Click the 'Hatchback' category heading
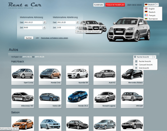167x131 pixels. pos(18,62)
